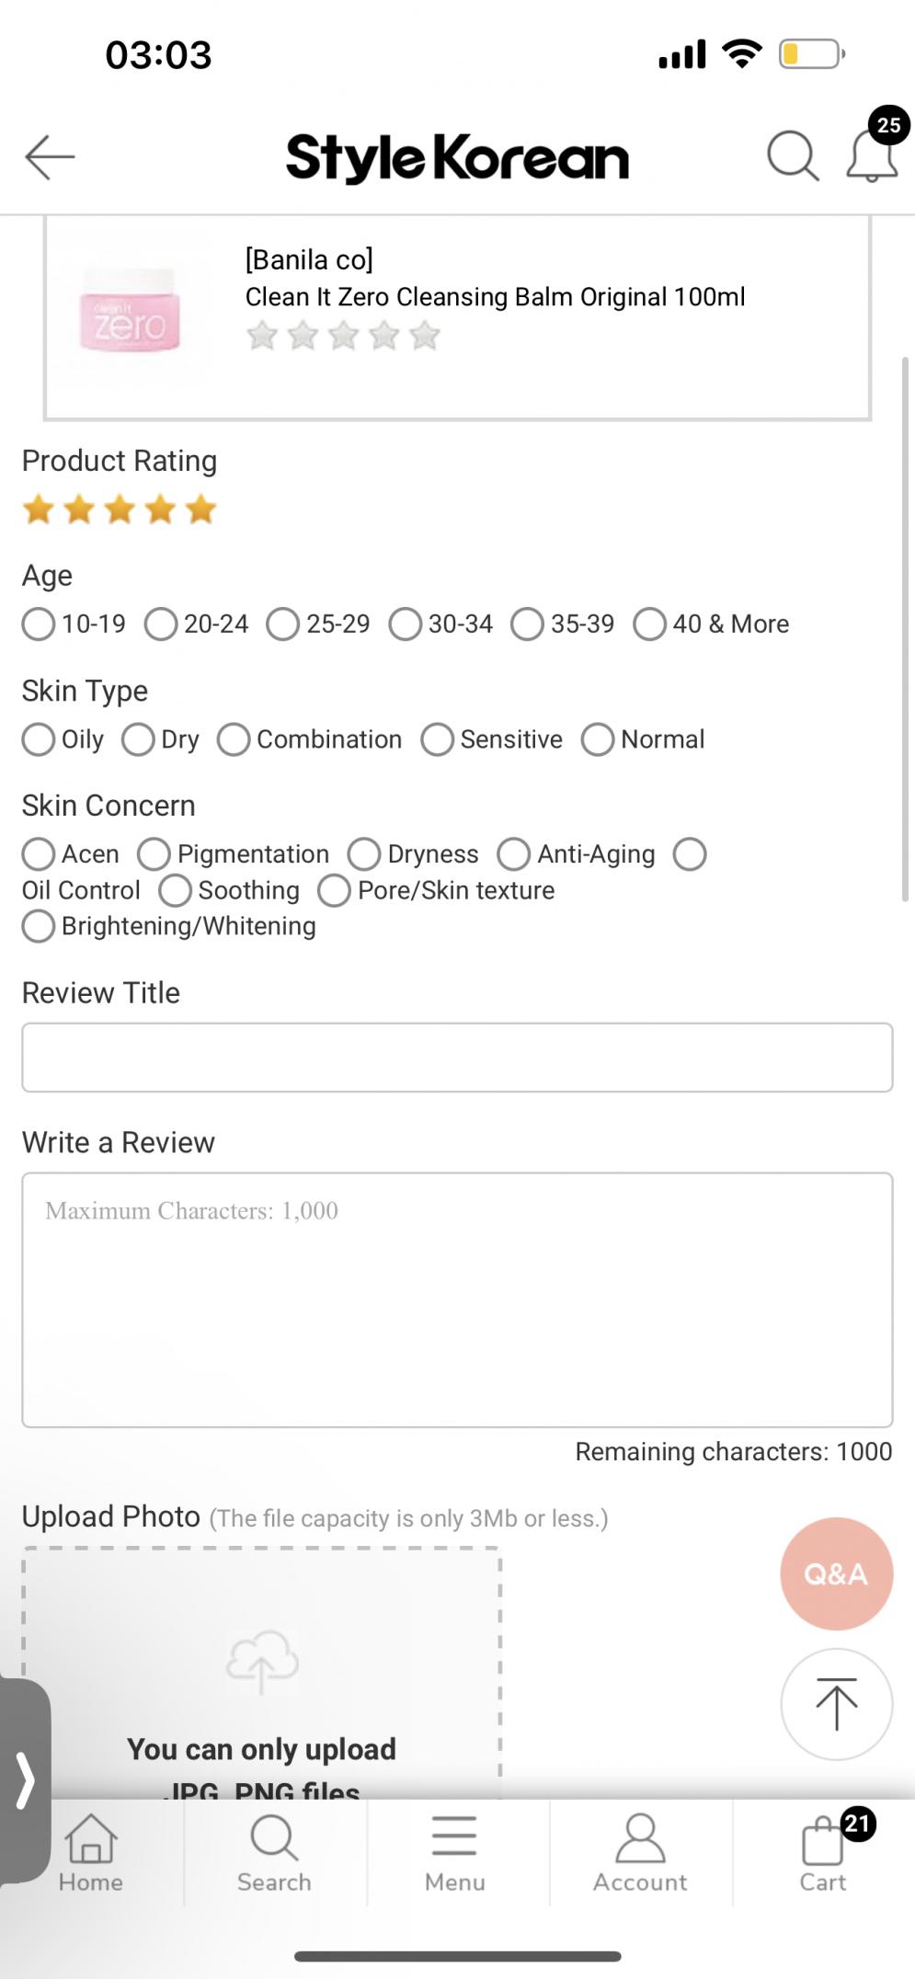Select age range 25-29
This screenshot has height=1979, width=915.
click(x=318, y=623)
